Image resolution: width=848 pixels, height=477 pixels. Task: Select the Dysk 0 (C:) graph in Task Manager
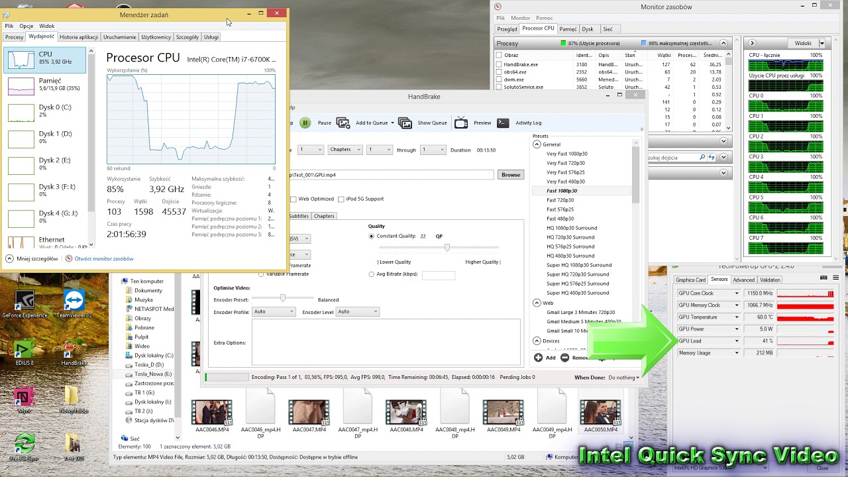point(21,112)
